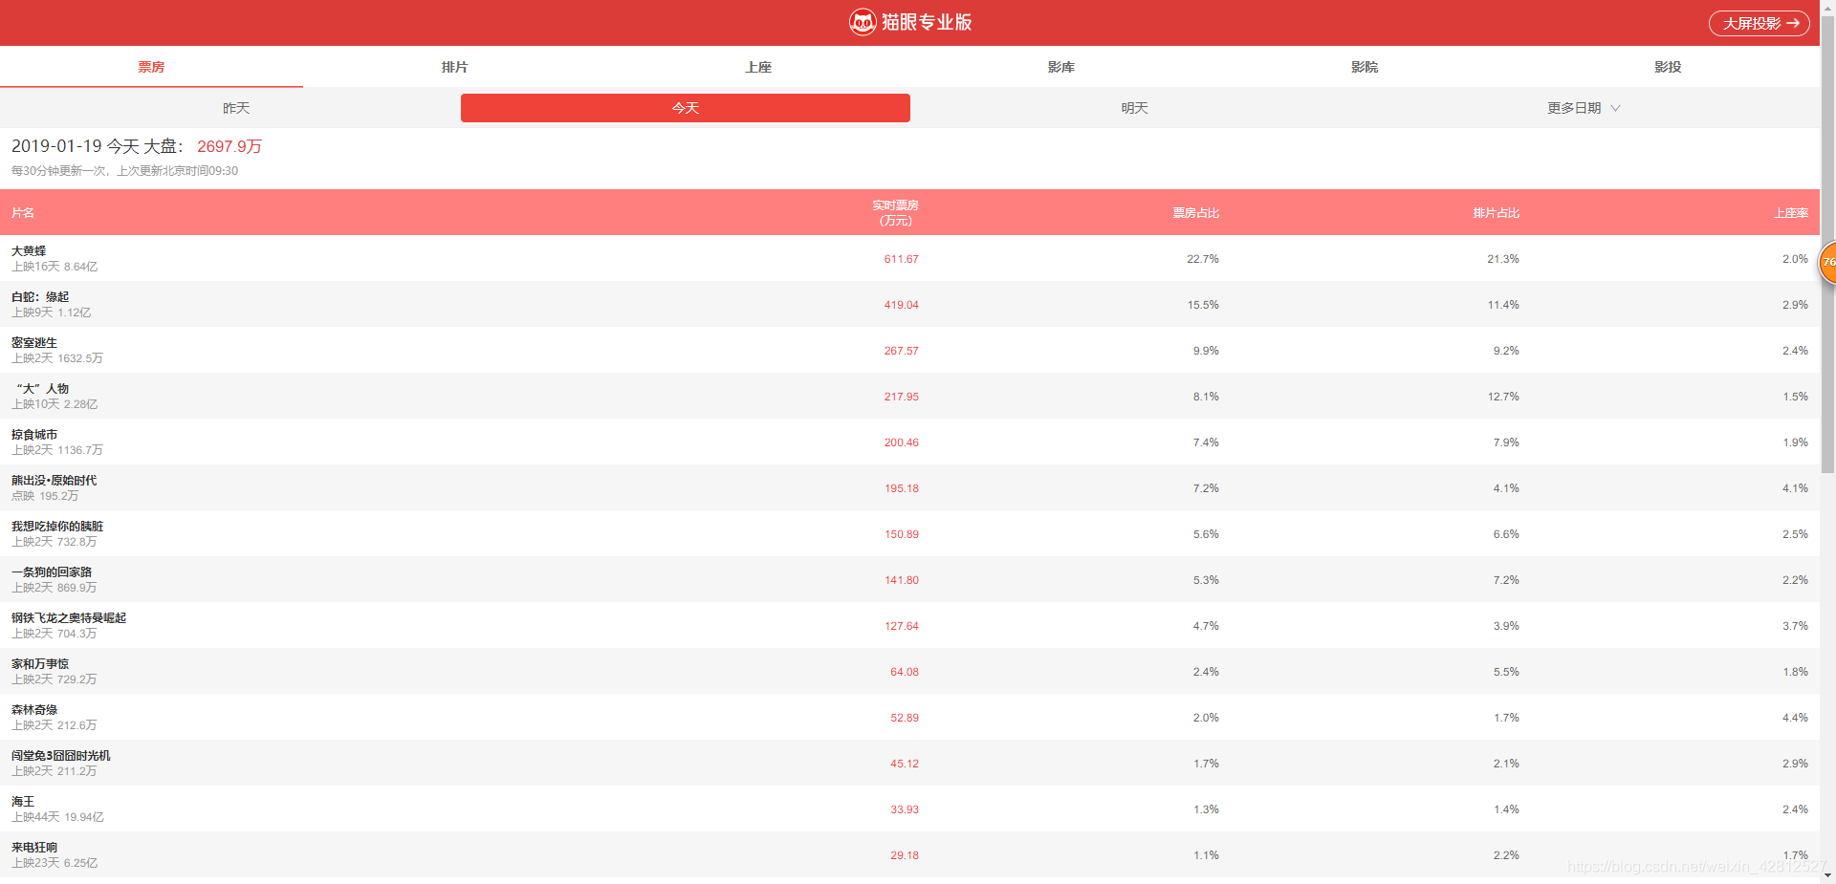Screen dimensions: 1836x884
Task: Open the 影投 tab
Action: click(1668, 67)
